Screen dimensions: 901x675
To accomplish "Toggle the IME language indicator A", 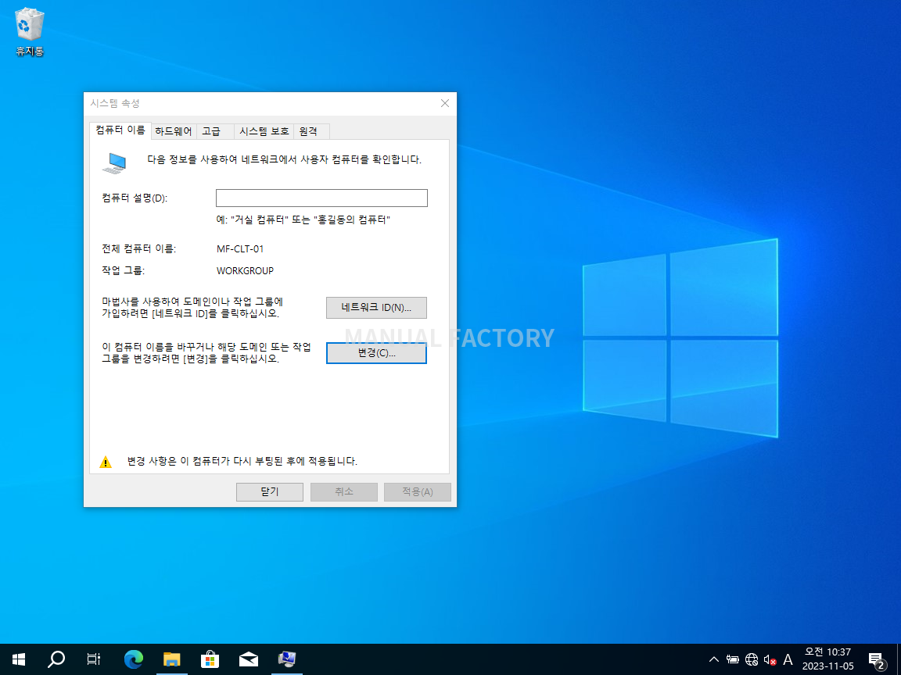I will (788, 659).
